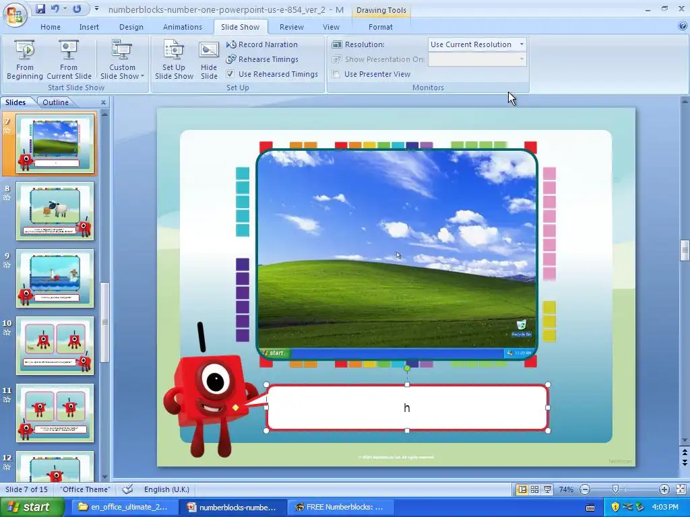Click Hide Slide button

tap(209, 60)
